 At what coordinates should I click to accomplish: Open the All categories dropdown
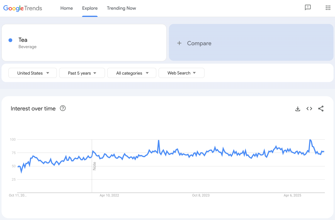(x=131, y=73)
